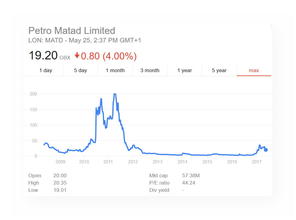Click the Low value 19.01
The image size is (296, 220).
(60, 190)
